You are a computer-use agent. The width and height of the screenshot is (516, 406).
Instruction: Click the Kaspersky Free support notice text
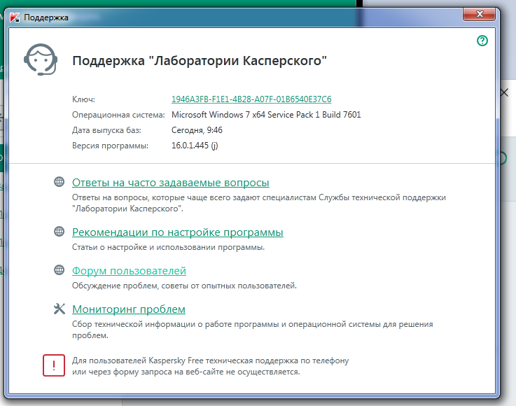(211, 366)
